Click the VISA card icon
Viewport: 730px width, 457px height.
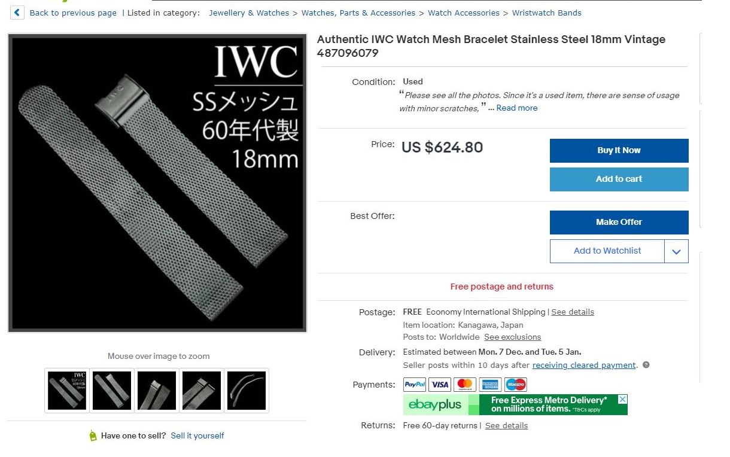[x=440, y=385]
